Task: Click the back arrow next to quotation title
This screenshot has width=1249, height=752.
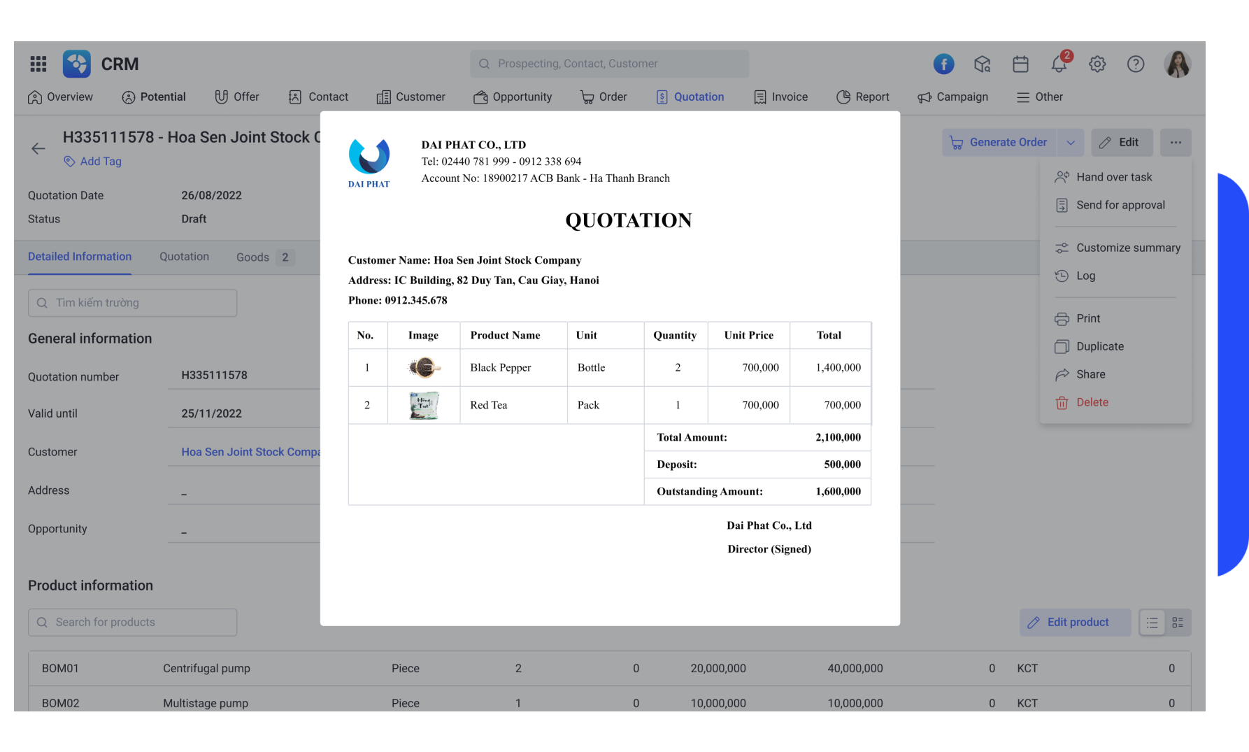Action: pos(38,148)
